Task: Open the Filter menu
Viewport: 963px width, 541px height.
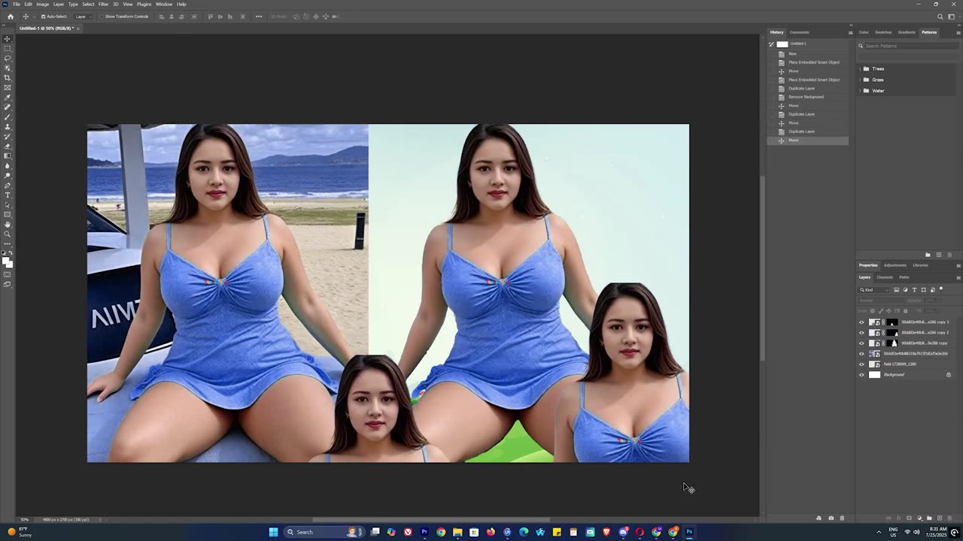Action: (104, 4)
